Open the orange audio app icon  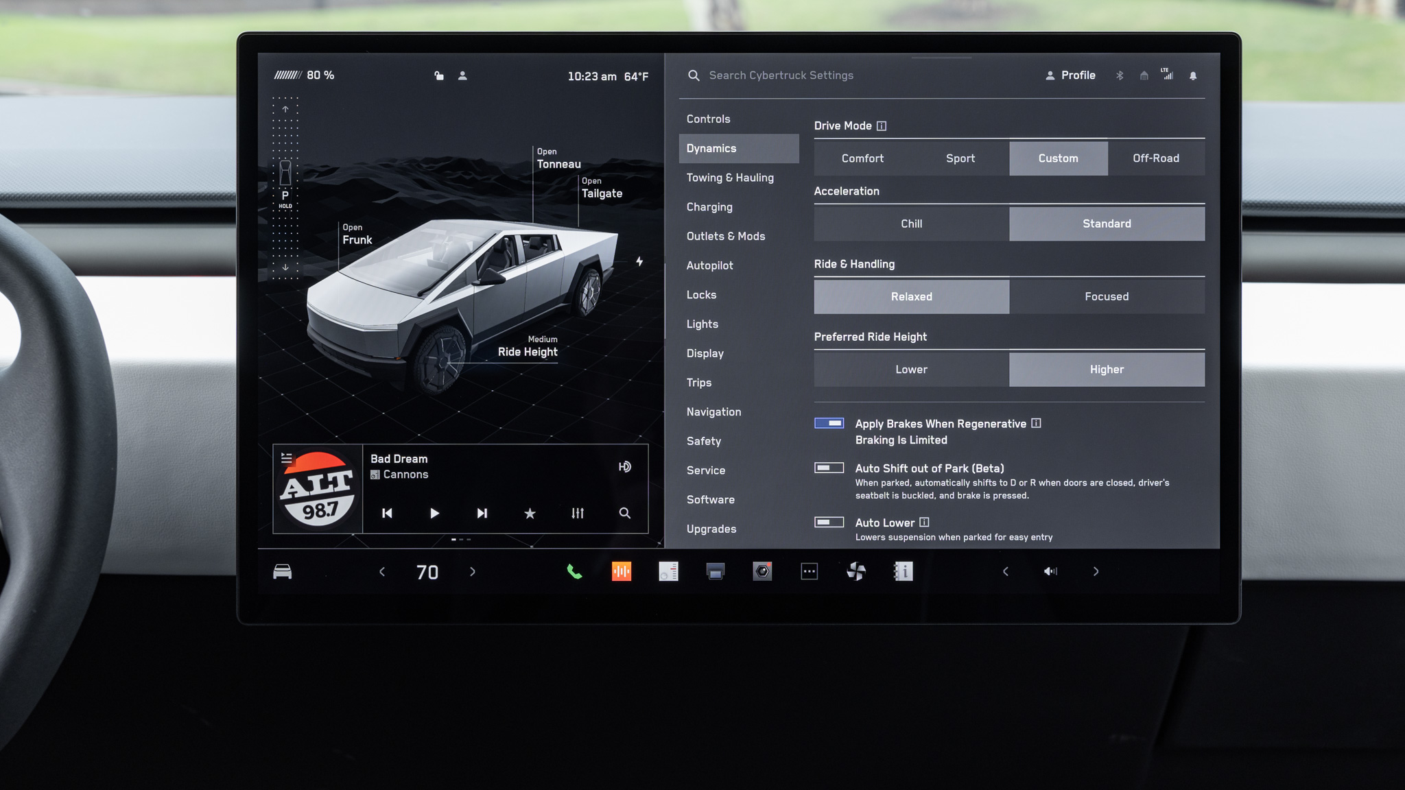622,571
